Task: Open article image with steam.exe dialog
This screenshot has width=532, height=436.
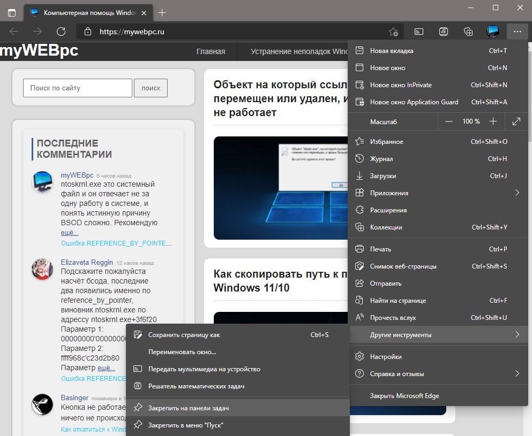Action: 281,188
